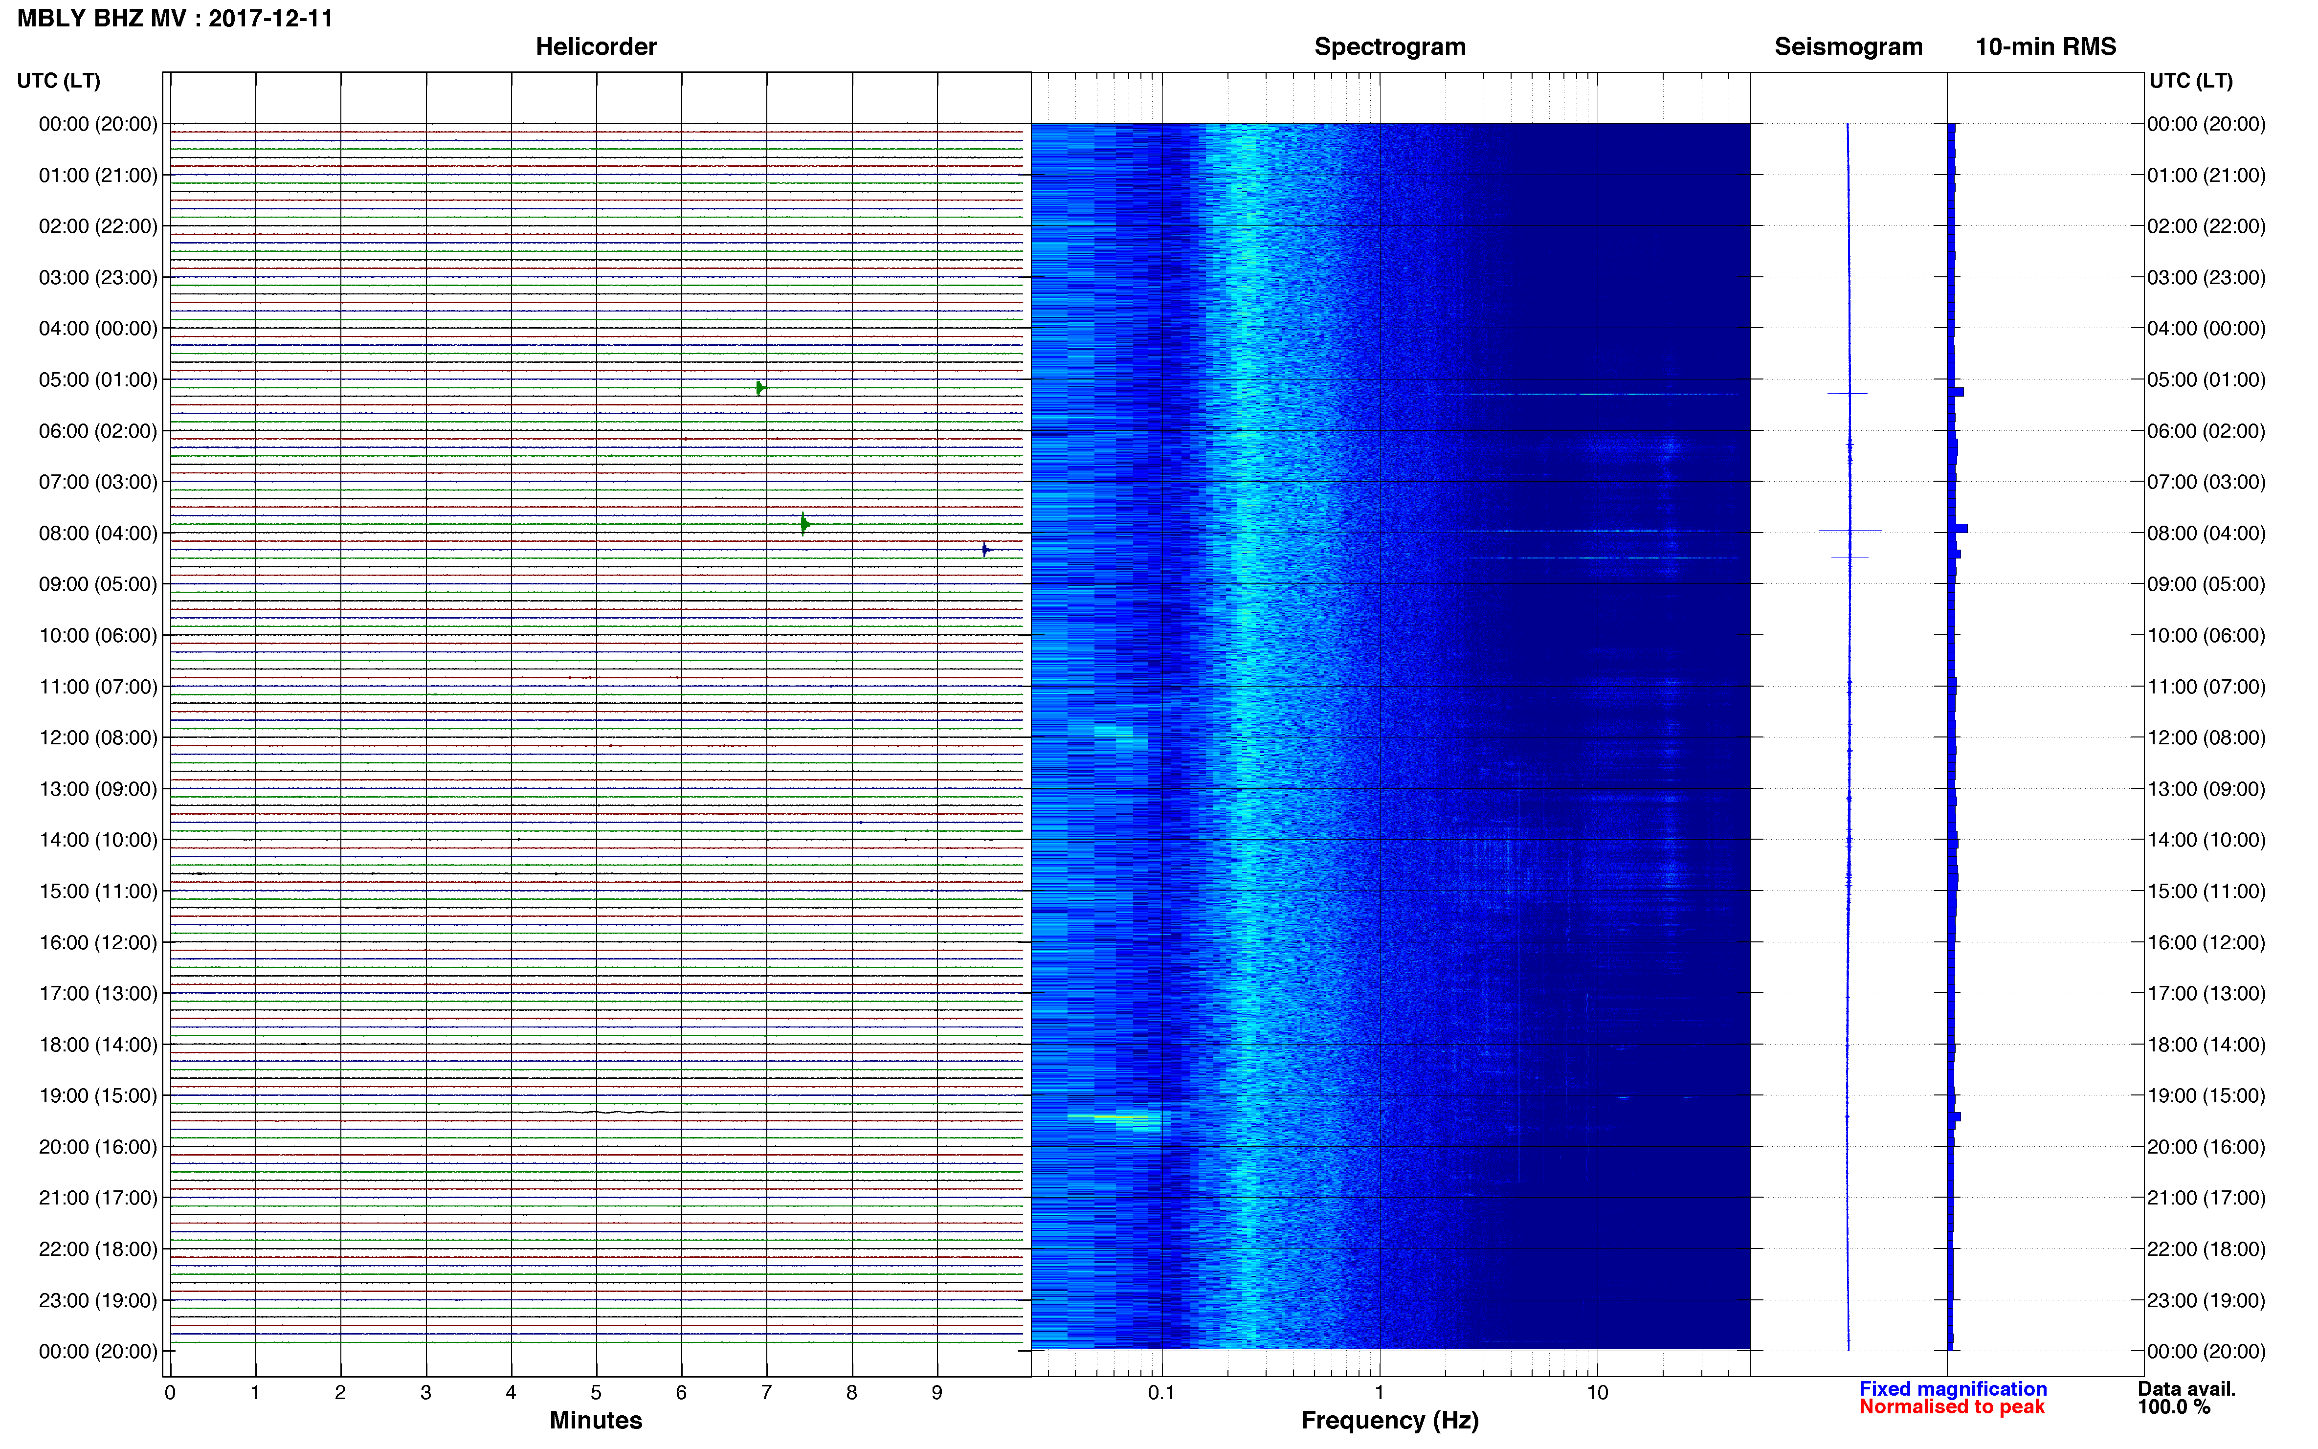2318x1449 pixels.
Task: Click the right-axis 20:00 (16:00) time label
Action: click(2206, 1147)
